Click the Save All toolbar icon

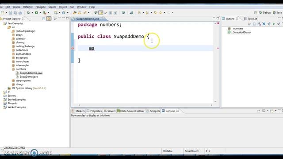15,13
